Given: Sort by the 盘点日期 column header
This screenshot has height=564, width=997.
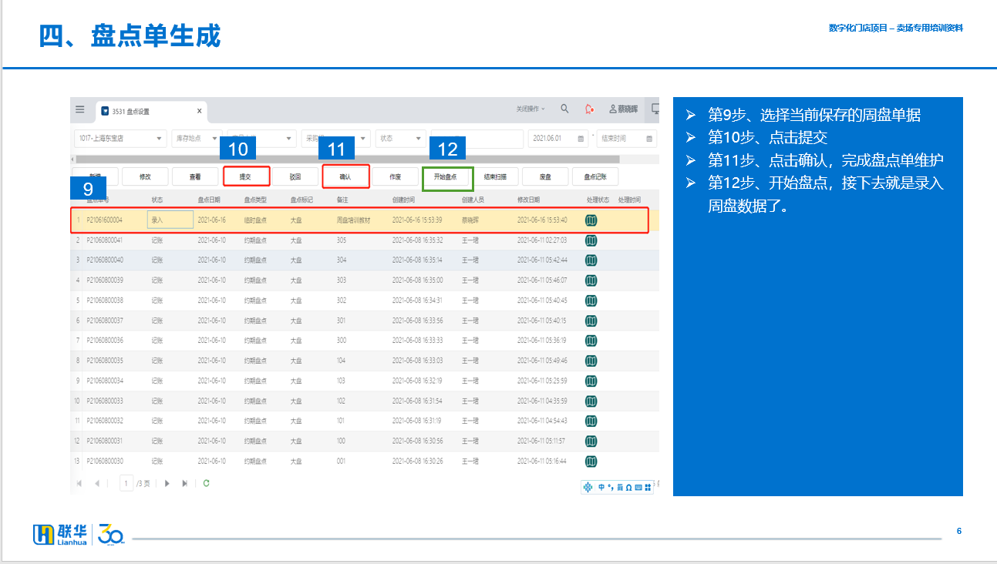Looking at the screenshot, I should (x=209, y=200).
